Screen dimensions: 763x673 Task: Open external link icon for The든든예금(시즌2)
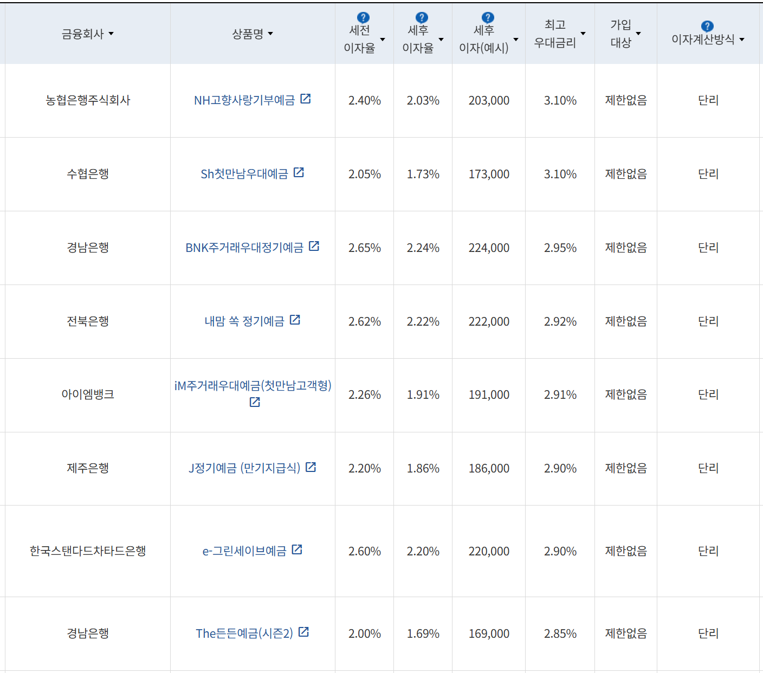(x=303, y=632)
